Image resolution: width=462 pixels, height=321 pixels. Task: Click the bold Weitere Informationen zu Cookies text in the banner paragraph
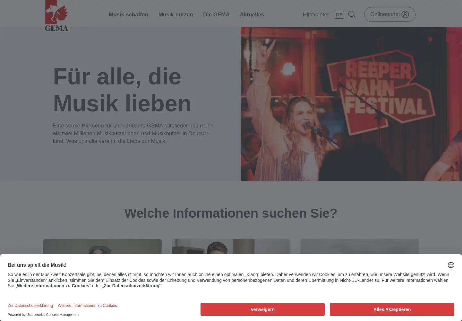point(53,286)
